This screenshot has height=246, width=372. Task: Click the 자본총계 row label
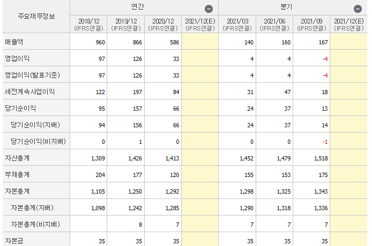[x=17, y=191]
